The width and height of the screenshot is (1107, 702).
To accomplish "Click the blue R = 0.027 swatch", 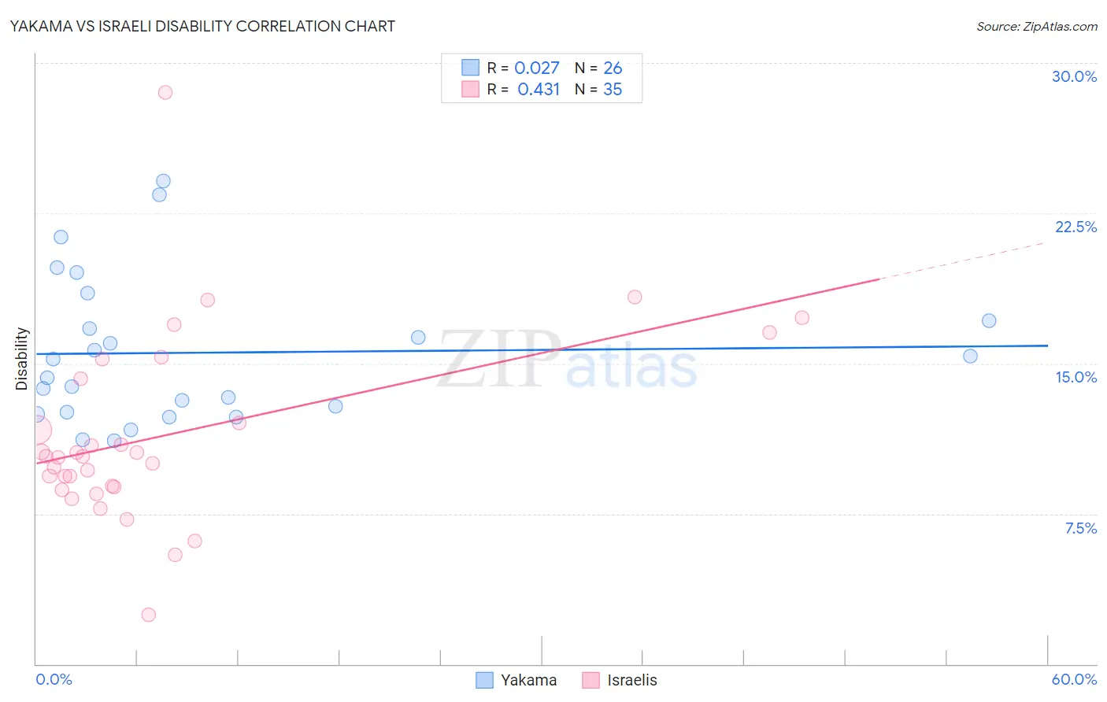I will [470, 68].
